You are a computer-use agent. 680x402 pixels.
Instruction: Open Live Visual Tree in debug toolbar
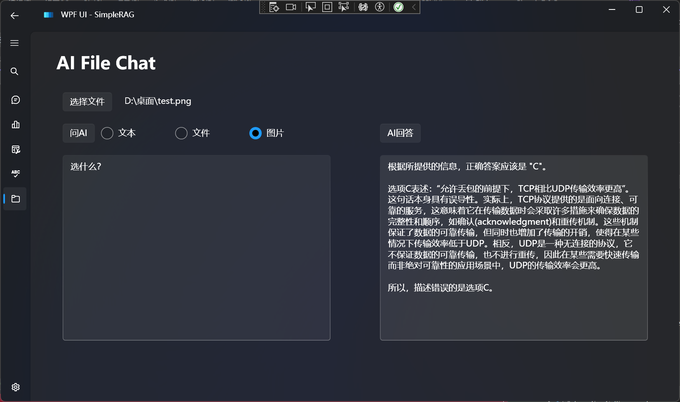tap(274, 7)
